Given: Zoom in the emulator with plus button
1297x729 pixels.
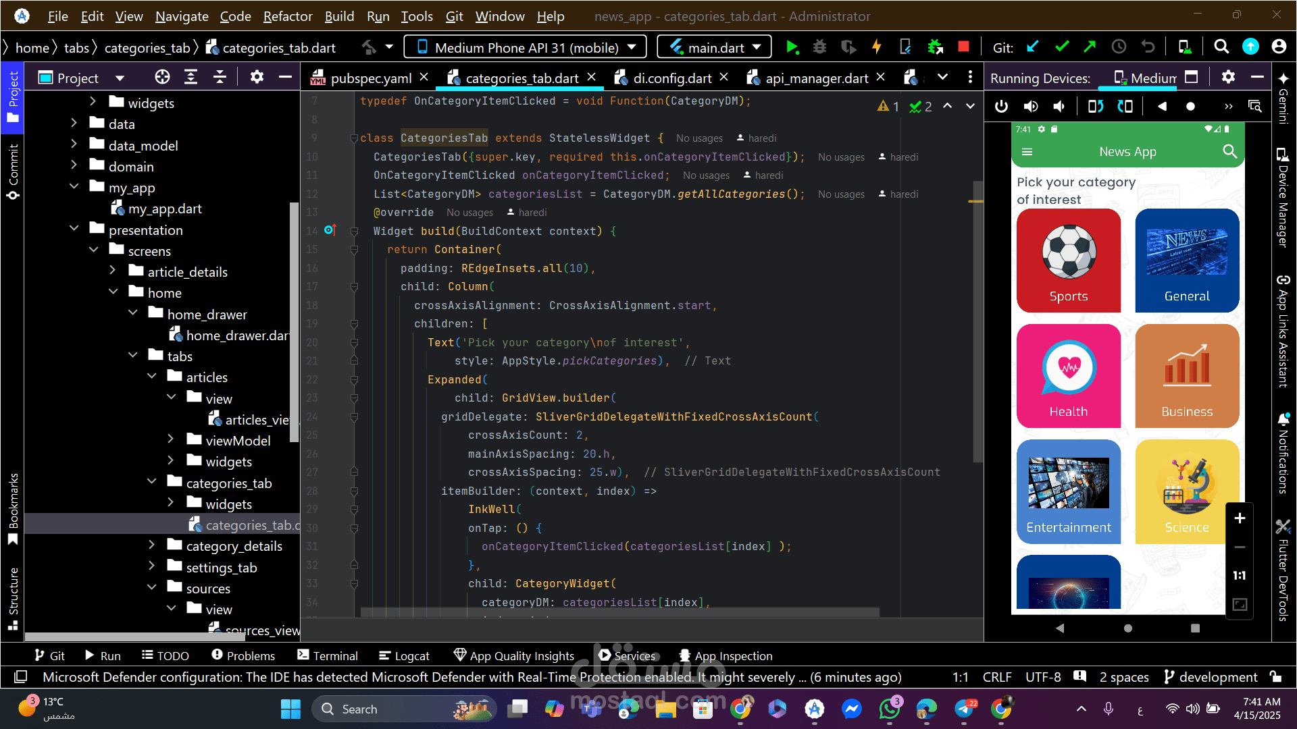Looking at the screenshot, I should point(1240,518).
